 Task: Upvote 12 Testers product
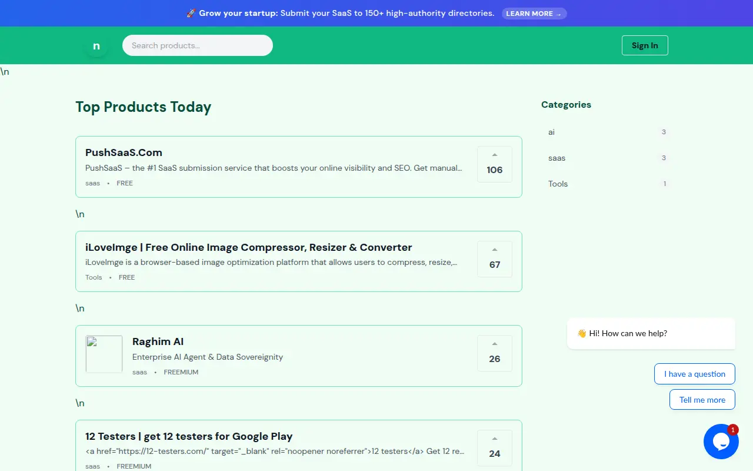495,448
